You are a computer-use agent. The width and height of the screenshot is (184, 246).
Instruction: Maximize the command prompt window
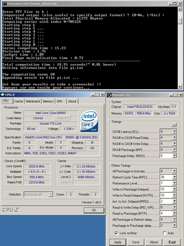click(175, 4)
